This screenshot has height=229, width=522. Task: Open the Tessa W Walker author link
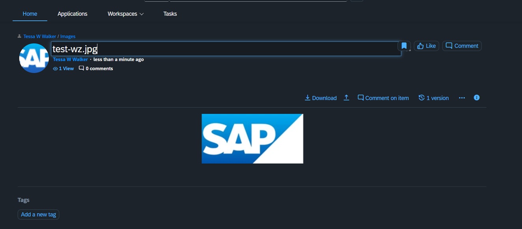(70, 59)
